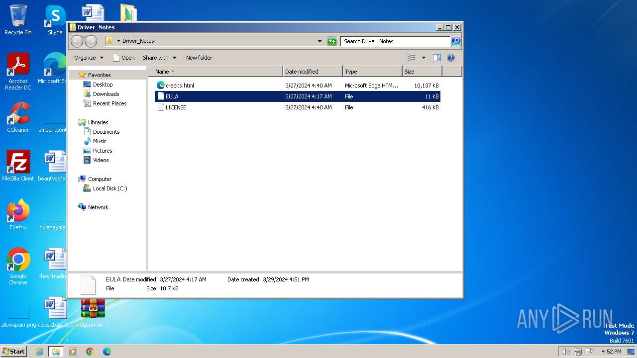Click the search magnifier icon
The height and width of the screenshot is (358, 637).
coord(455,41)
